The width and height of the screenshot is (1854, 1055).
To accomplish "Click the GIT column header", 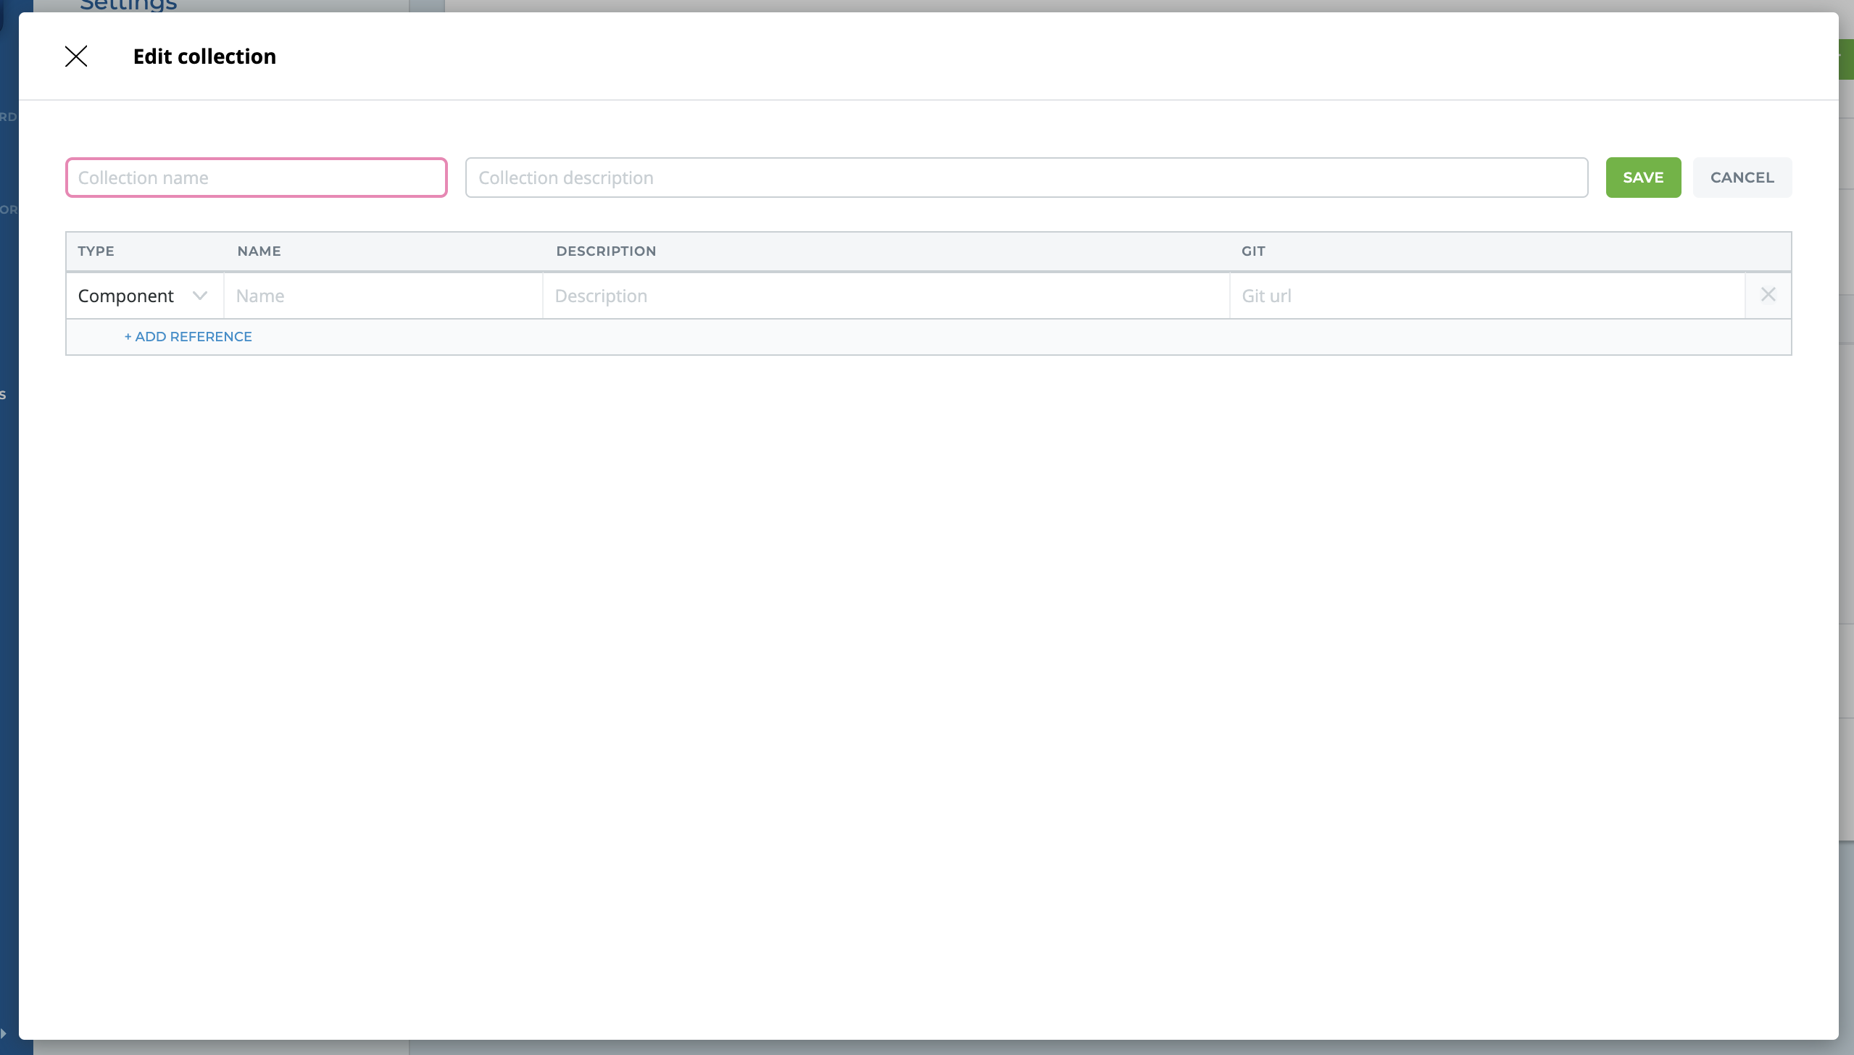I will (1253, 251).
